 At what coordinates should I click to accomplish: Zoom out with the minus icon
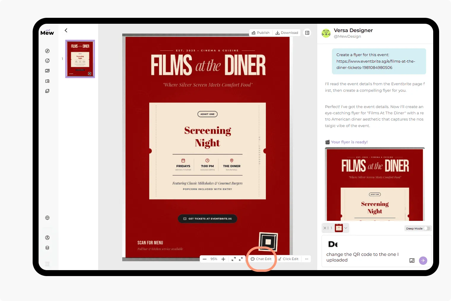point(204,259)
